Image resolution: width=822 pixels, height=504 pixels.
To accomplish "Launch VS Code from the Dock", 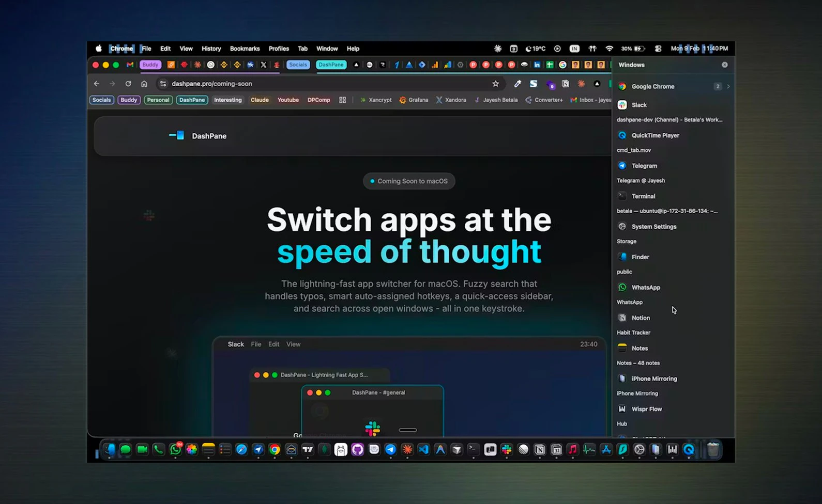I will pos(424,449).
